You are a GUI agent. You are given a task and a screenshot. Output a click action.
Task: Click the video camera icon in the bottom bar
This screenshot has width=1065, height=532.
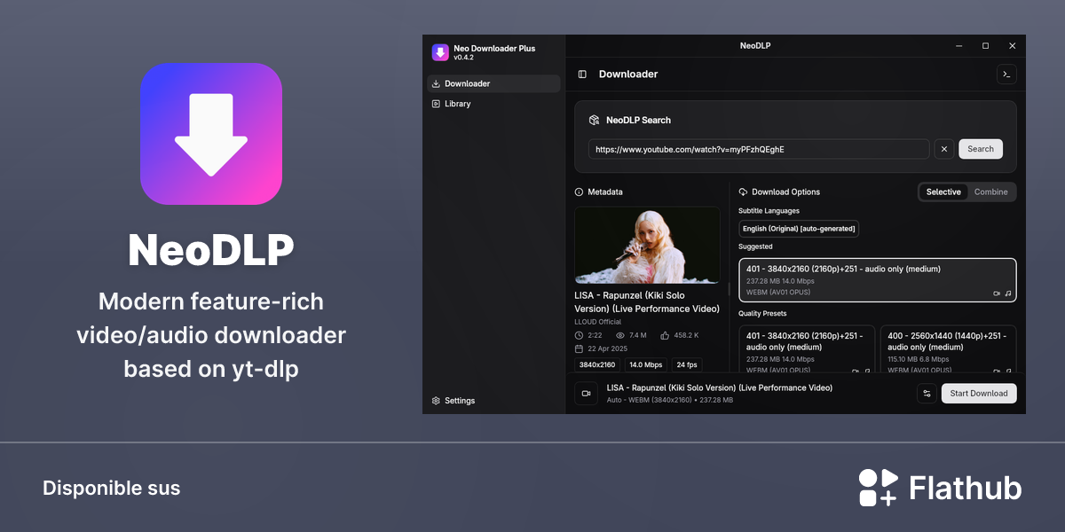(x=586, y=394)
